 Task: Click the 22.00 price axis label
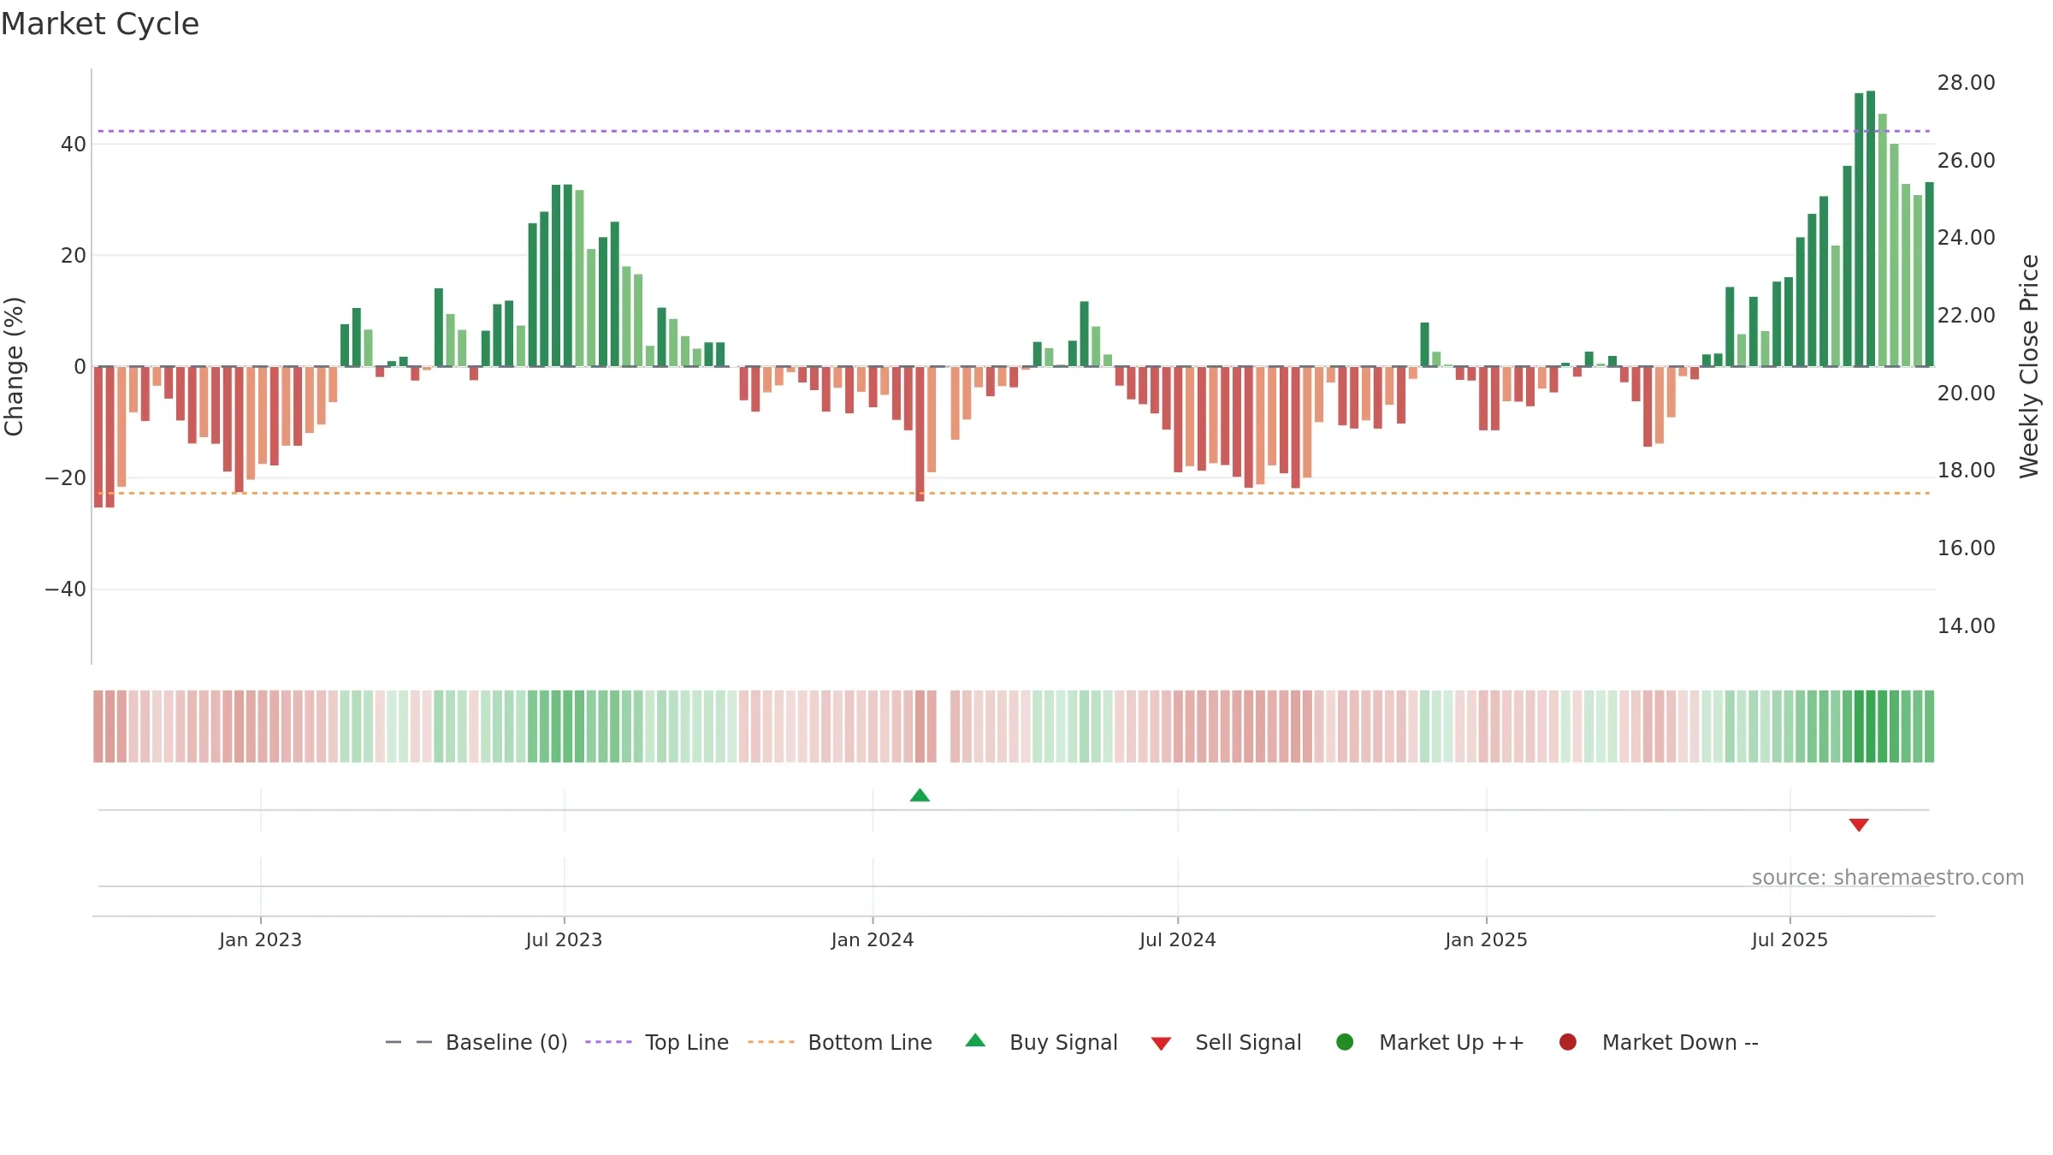point(1966,316)
